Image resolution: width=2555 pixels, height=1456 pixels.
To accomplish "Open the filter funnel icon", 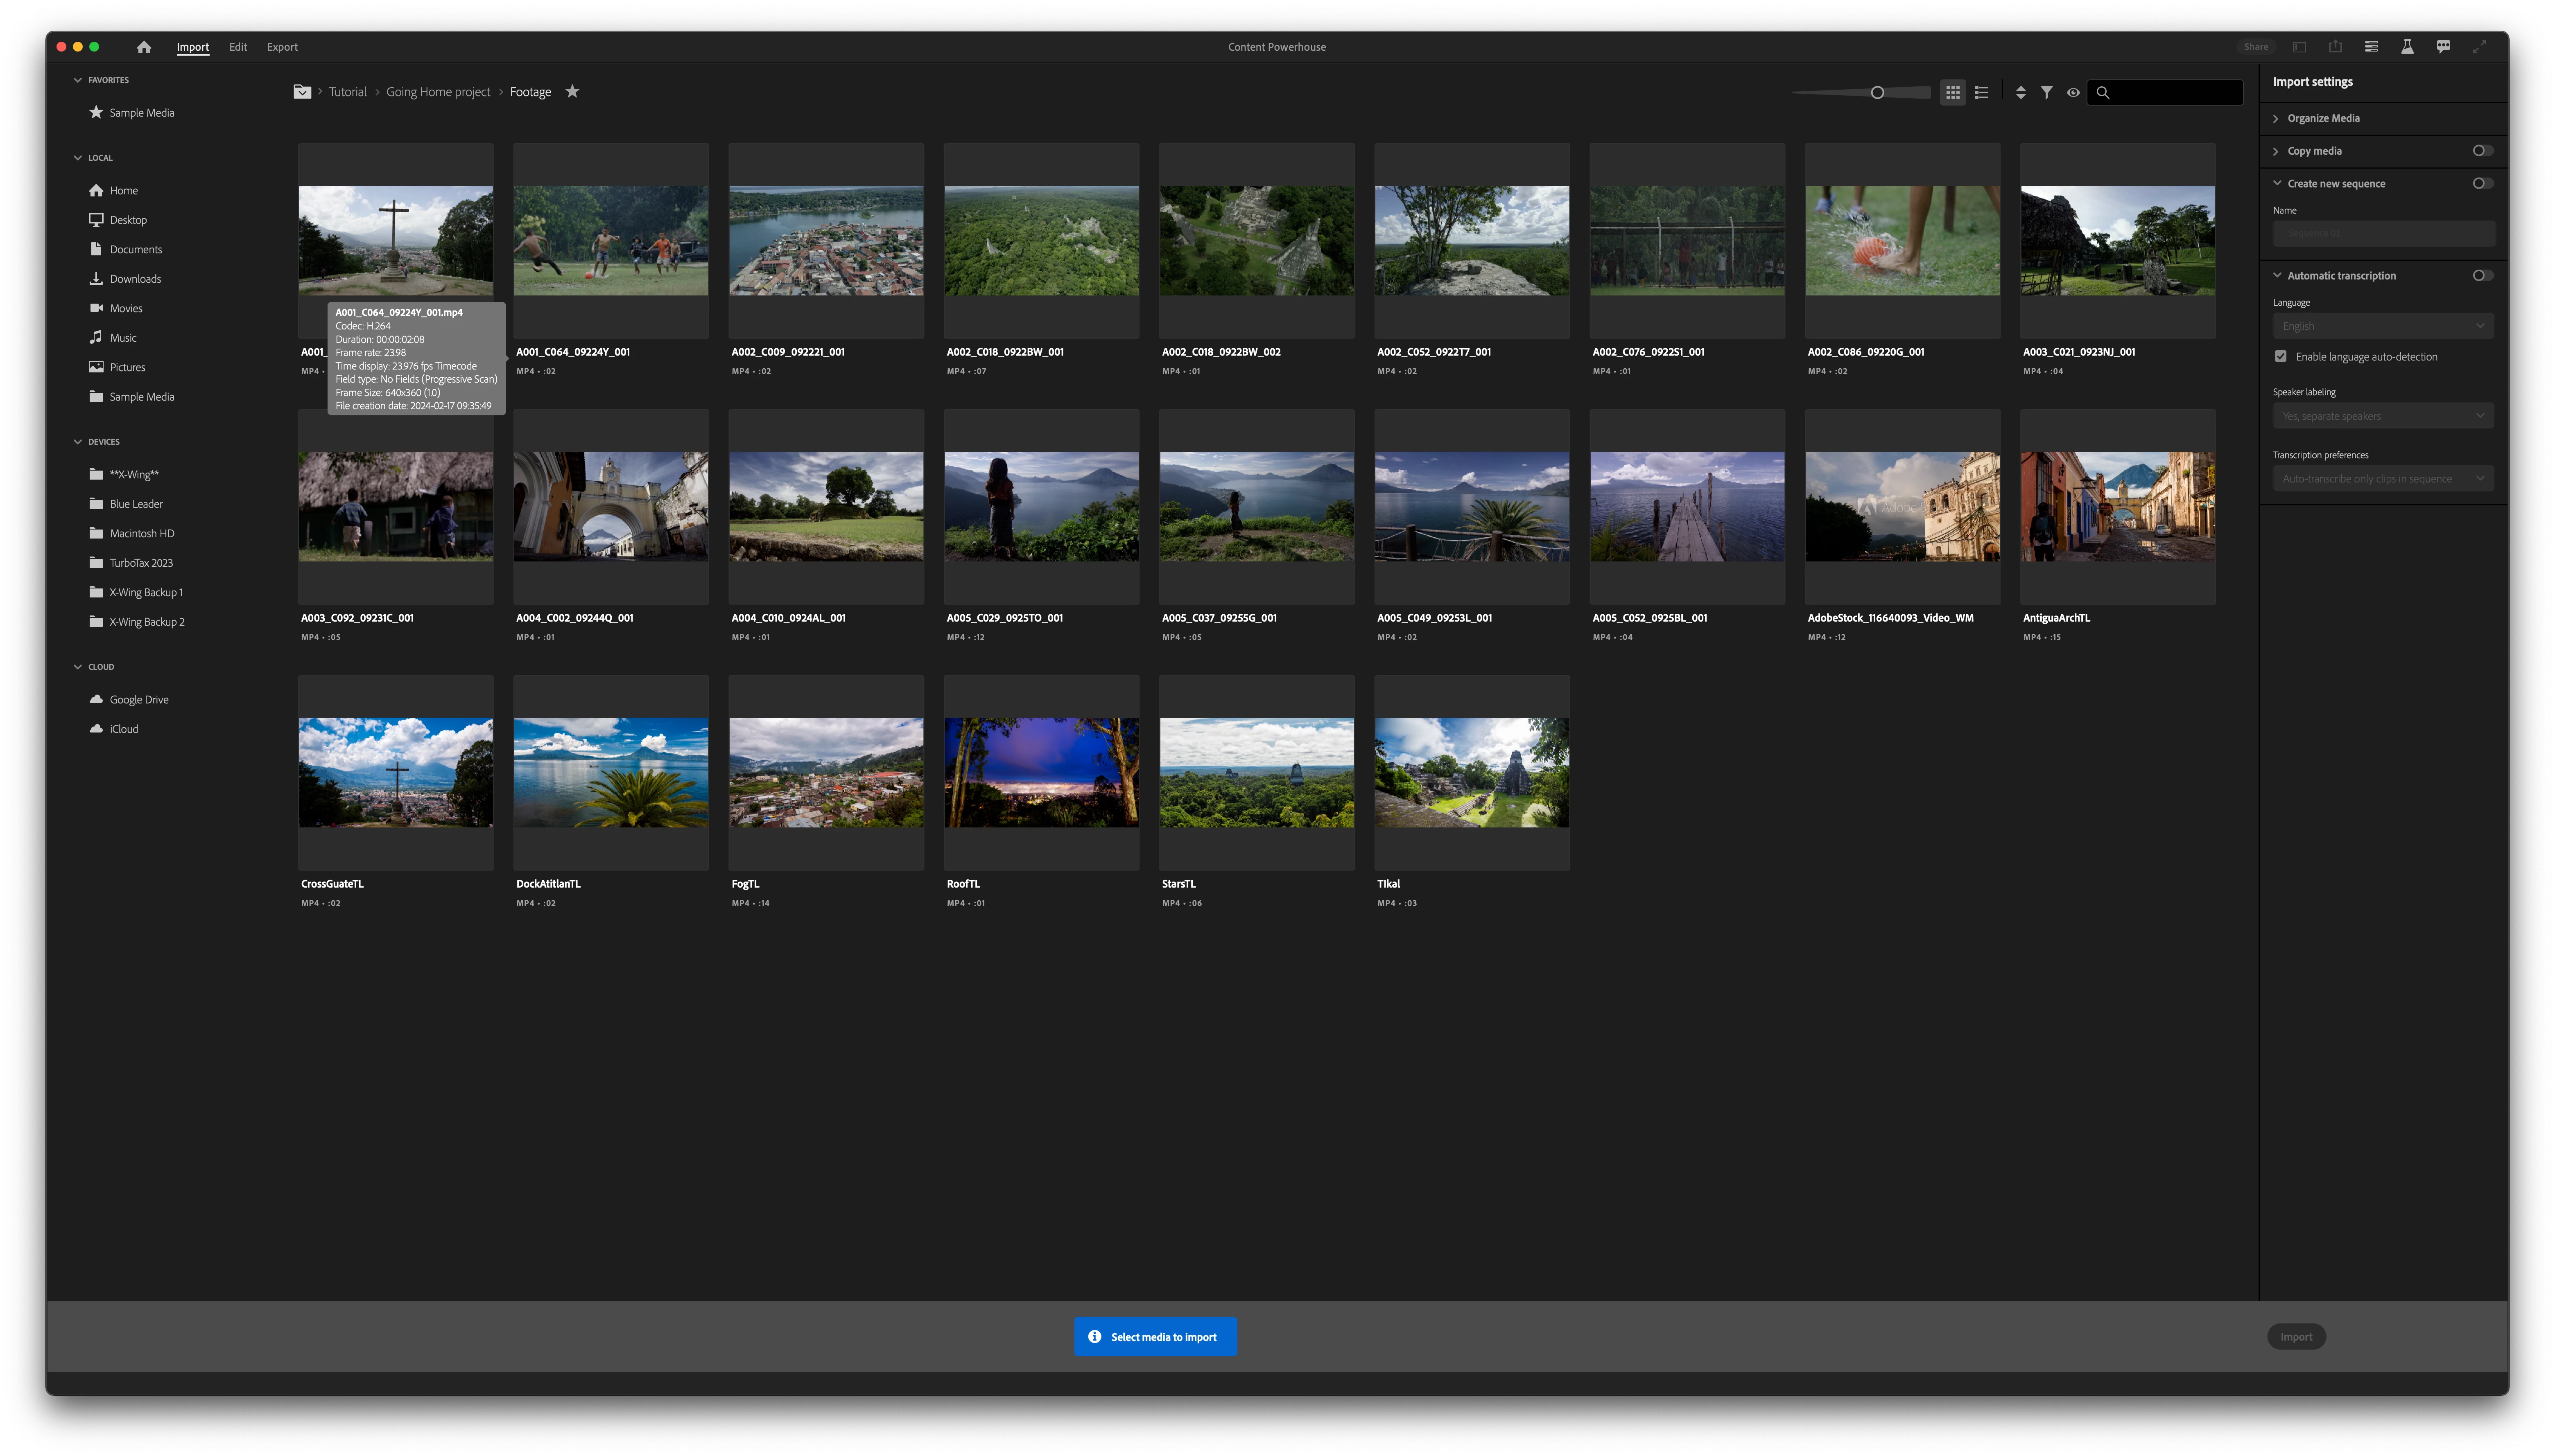I will tap(2047, 92).
